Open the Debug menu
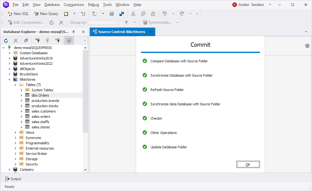The width and height of the screenshot is (312, 191). pyautogui.click(x=93, y=5)
